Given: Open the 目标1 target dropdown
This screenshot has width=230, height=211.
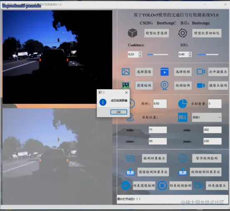Looking at the screenshot, I should 207,117.
